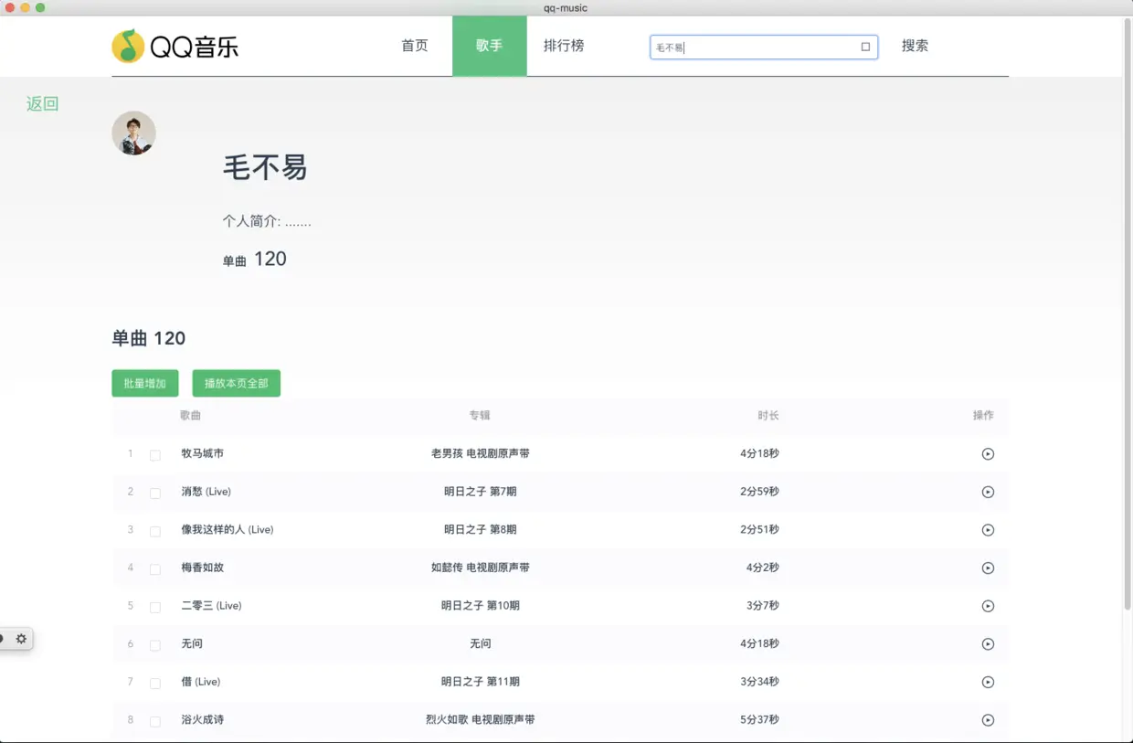Viewport: 1133px width, 743px height.
Task: Click 毛不易 artist avatar
Action: 133,133
